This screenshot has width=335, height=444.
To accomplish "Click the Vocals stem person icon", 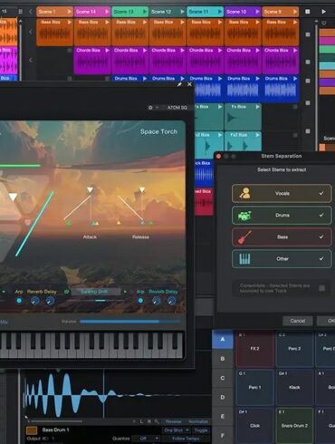I will 244,193.
